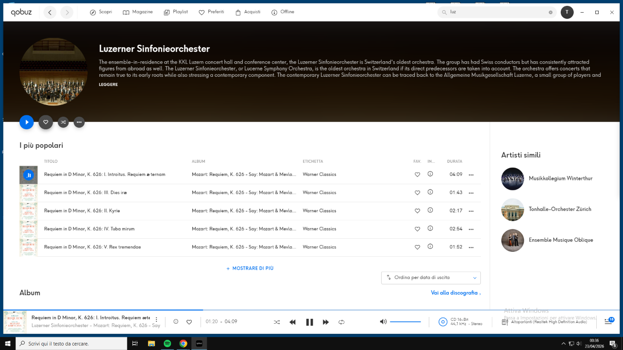Click the blue artist play button
Image resolution: width=623 pixels, height=350 pixels.
pyautogui.click(x=27, y=122)
